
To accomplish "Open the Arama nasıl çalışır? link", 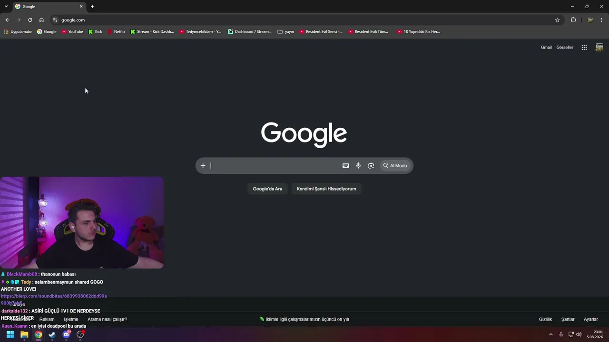I will (107, 319).
